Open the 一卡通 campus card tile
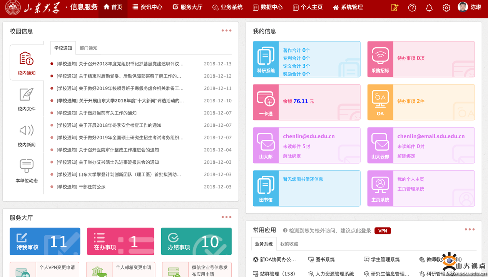The image size is (488, 277). click(x=266, y=103)
